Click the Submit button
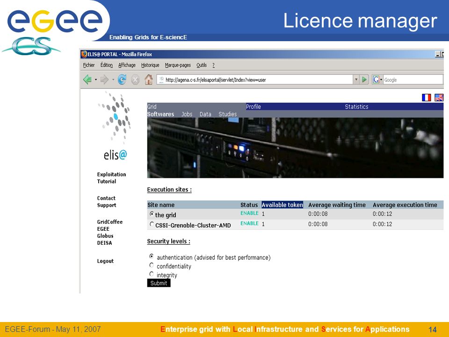Screen dimensions: 449x337 [x=159, y=283]
